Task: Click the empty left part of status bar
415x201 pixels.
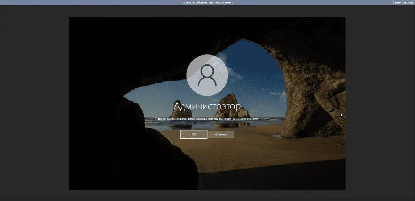Action: [81, 2]
